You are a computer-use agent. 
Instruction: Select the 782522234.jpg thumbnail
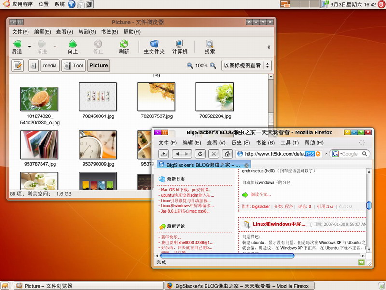(x=214, y=97)
